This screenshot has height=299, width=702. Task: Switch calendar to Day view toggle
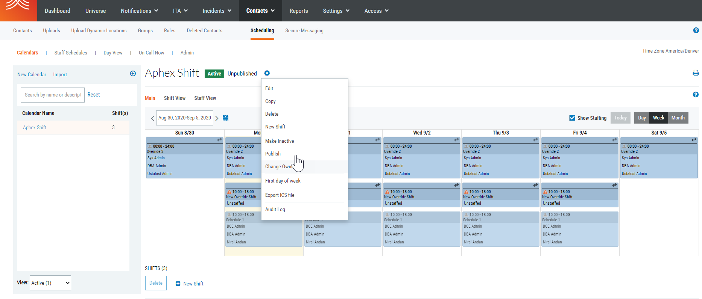pyautogui.click(x=642, y=118)
